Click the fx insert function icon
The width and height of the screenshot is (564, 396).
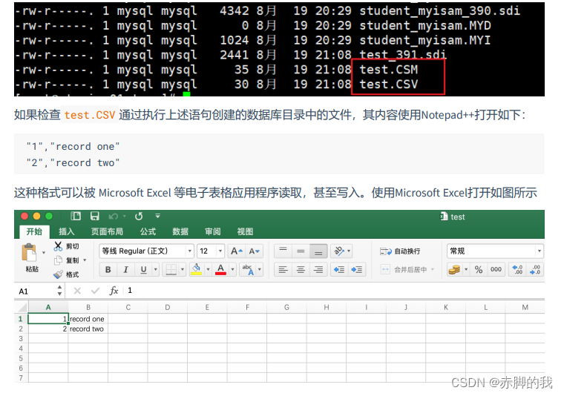pyautogui.click(x=114, y=291)
